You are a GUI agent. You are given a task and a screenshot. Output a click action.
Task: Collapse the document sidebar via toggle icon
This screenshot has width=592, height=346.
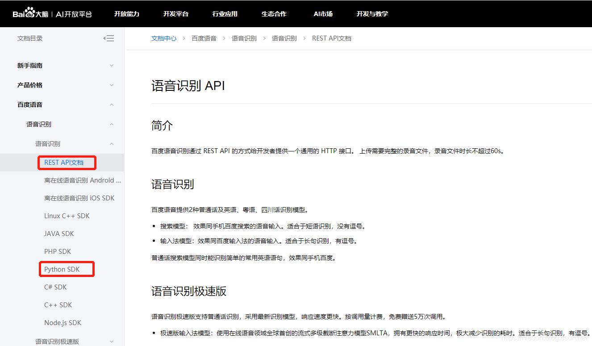(108, 38)
